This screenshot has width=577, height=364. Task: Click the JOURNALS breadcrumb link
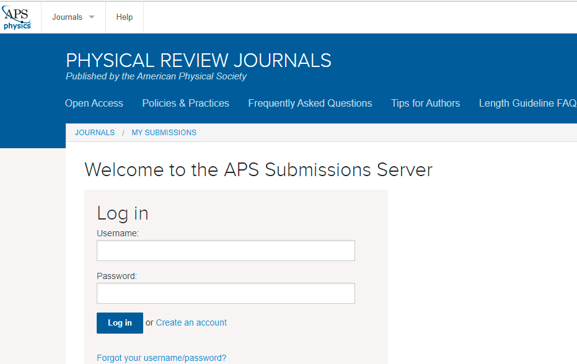click(95, 133)
